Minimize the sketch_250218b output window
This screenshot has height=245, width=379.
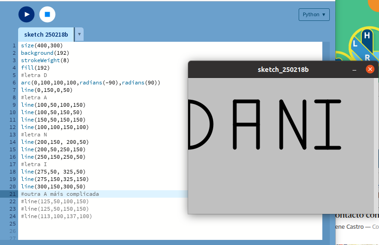(x=354, y=70)
